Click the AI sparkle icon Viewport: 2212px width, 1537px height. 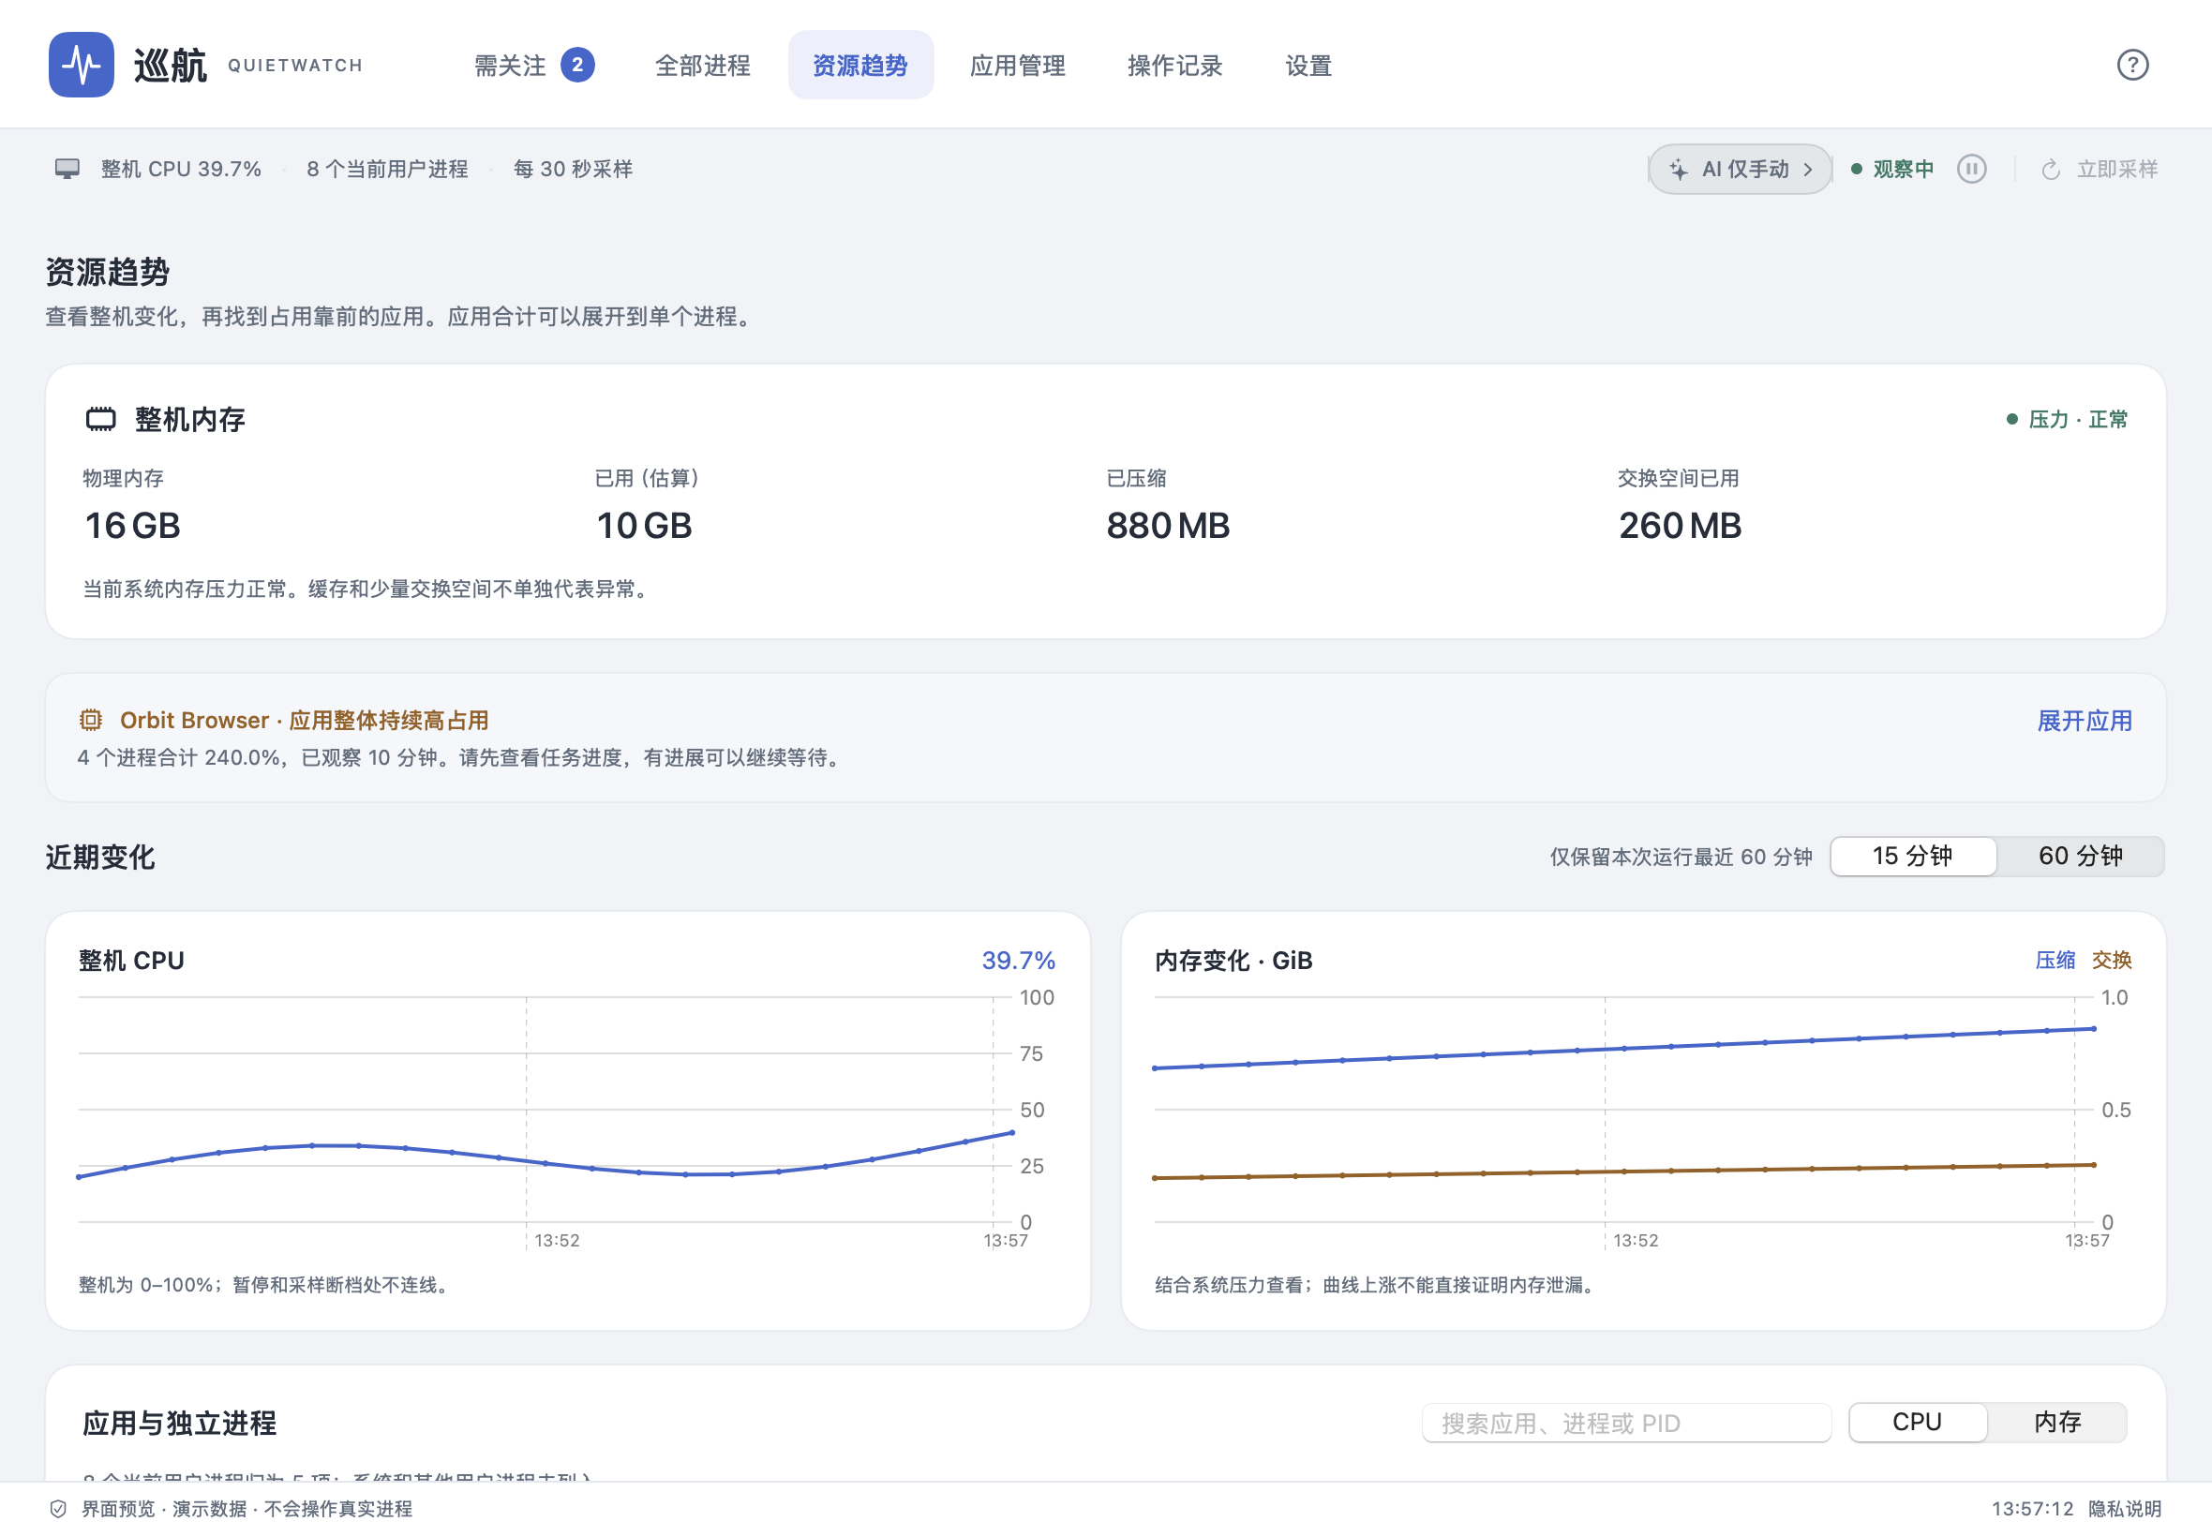1679,170
